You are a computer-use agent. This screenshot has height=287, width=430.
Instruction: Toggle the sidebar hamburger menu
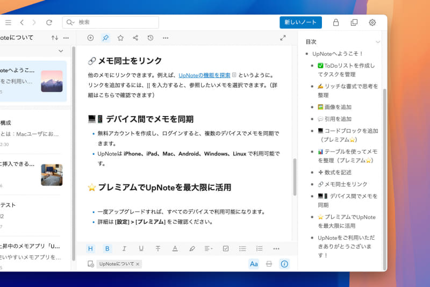click(8, 23)
